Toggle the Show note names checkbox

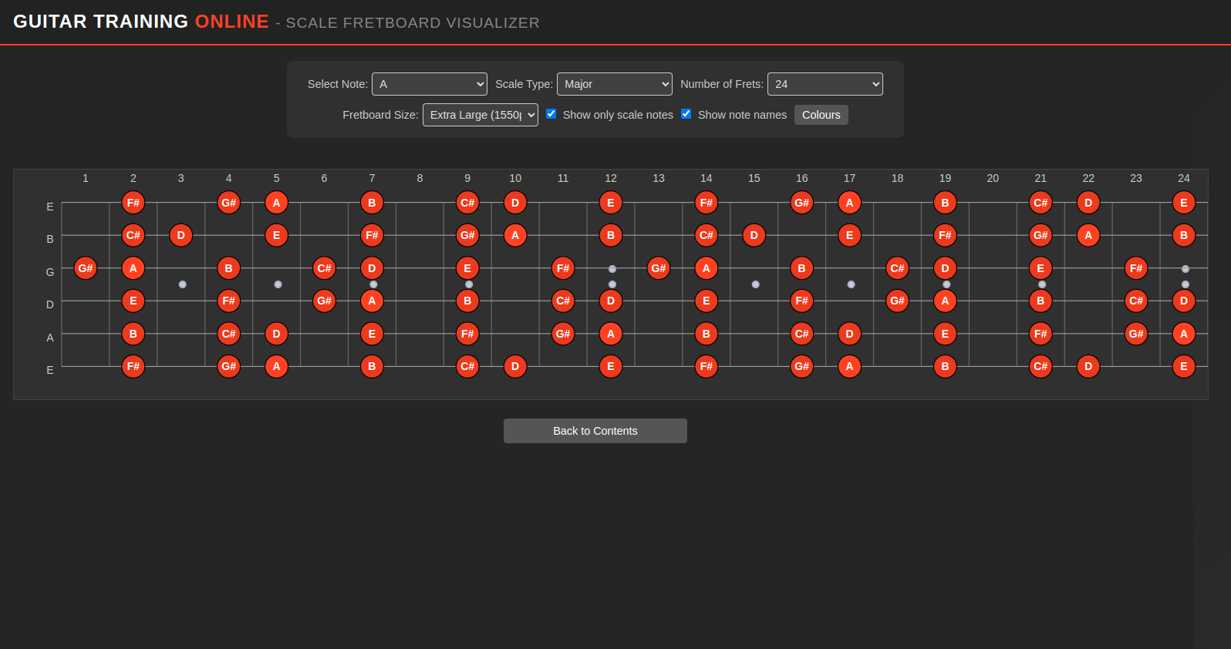point(686,114)
